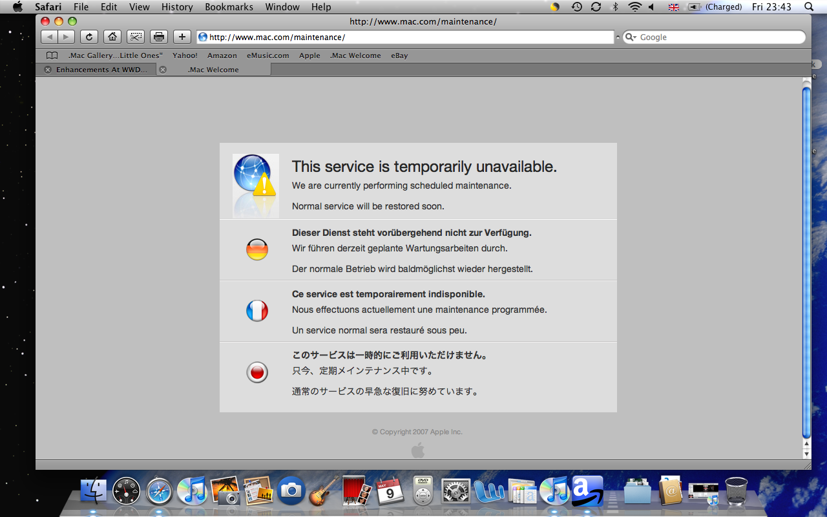This screenshot has height=517, width=827.
Task: Open the Amazon icon in the dock
Action: 587,492
